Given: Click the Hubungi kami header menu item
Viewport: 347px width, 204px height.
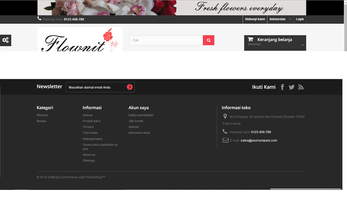Looking at the screenshot, I should coord(255,19).
